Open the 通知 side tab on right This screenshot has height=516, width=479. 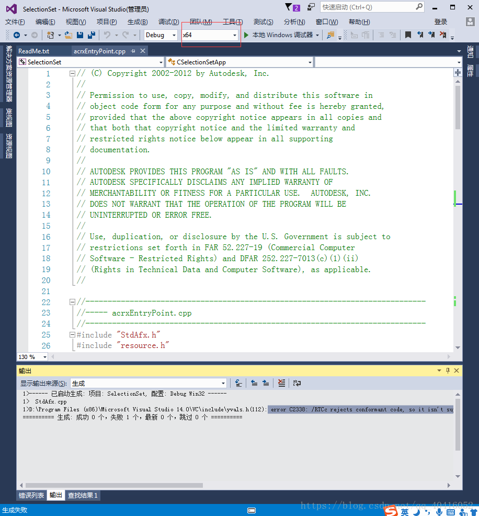[471, 52]
